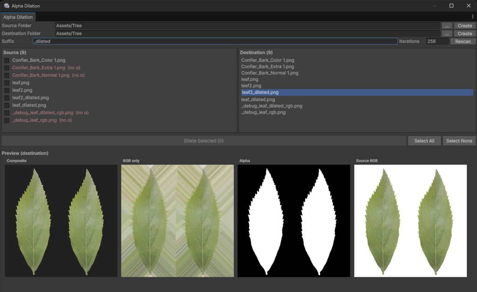Image resolution: width=477 pixels, height=292 pixels.
Task: Check the leaf2_dilated.png source checkbox
Action: (x=7, y=98)
